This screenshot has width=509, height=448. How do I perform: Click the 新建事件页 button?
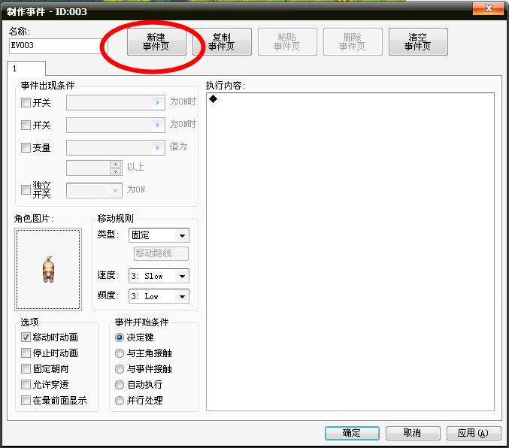point(156,41)
